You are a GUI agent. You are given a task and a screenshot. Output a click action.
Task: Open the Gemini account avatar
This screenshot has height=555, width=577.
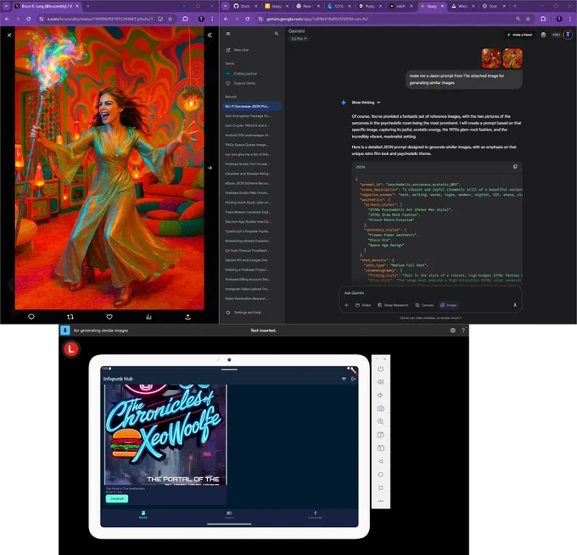pos(568,35)
